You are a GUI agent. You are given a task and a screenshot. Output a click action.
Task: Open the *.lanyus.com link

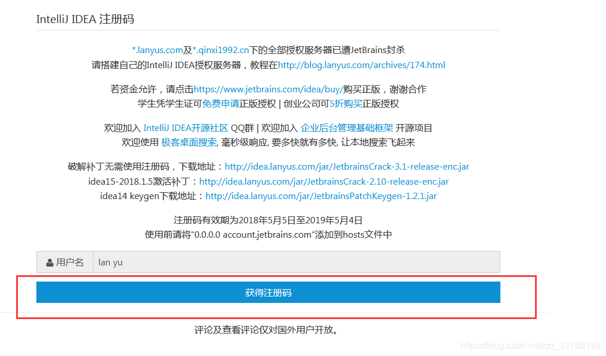(x=158, y=50)
